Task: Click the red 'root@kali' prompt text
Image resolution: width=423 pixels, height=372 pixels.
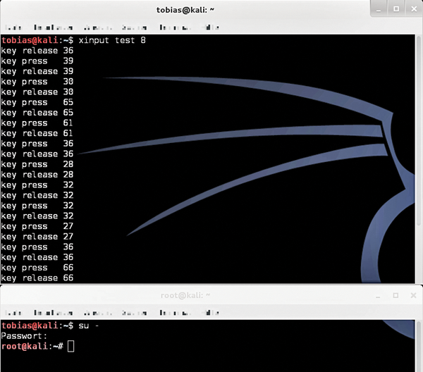Action: 25,347
